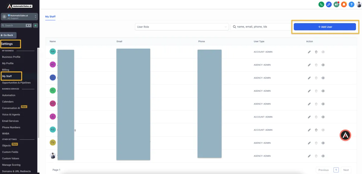Image resolution: width=362 pixels, height=174 pixels.
Task: Open the floating red AutomaticSales chat widget
Action: point(345,135)
